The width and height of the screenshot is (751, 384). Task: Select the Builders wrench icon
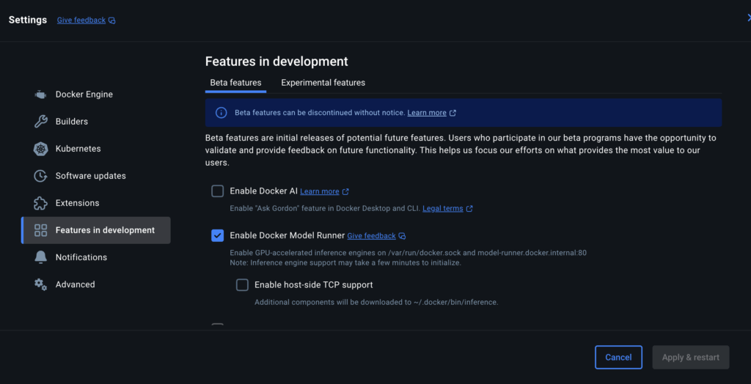tap(40, 122)
